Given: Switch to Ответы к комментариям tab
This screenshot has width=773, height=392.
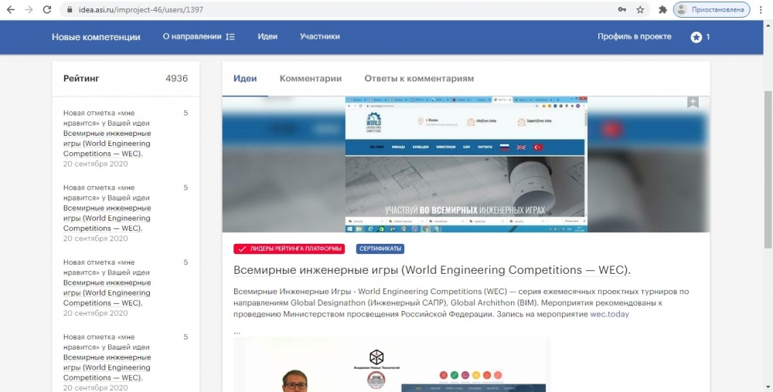Looking at the screenshot, I should [419, 78].
